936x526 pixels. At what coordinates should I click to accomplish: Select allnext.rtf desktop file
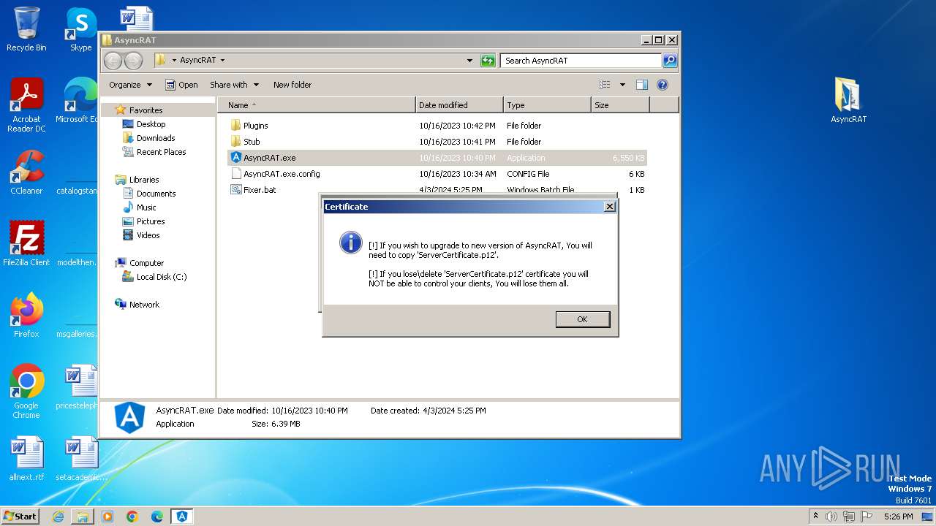[26, 459]
